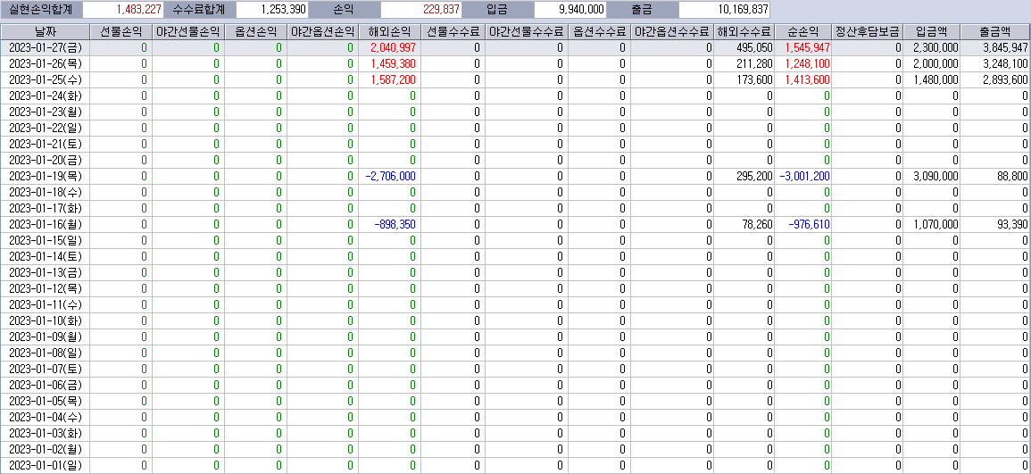
Task: Click the 선물손익 column header
Action: pyautogui.click(x=121, y=31)
